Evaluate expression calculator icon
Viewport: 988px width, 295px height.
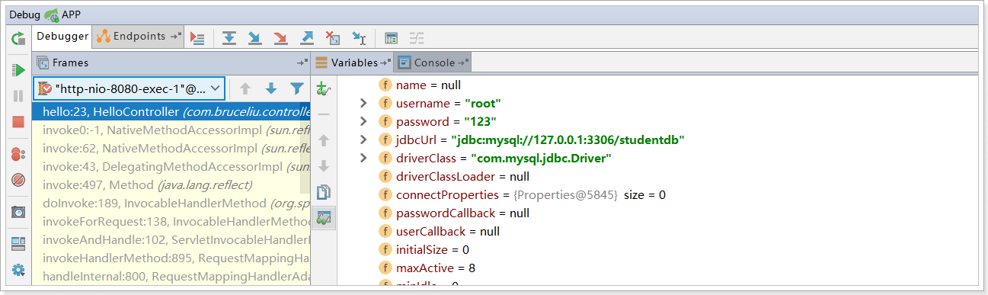click(391, 37)
